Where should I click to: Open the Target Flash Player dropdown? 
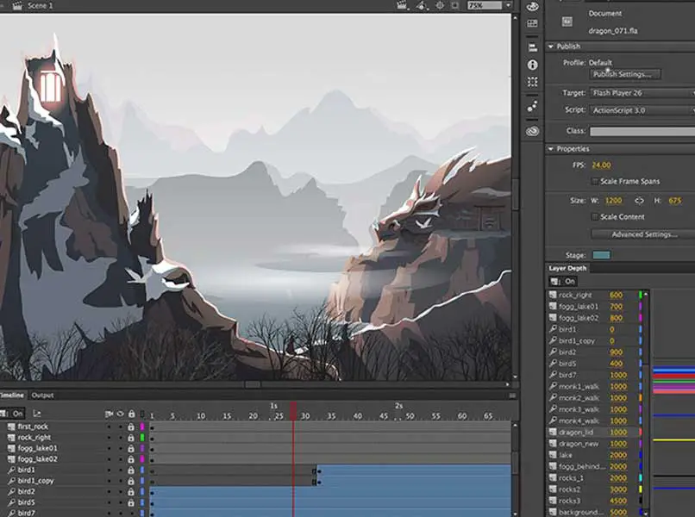(642, 93)
